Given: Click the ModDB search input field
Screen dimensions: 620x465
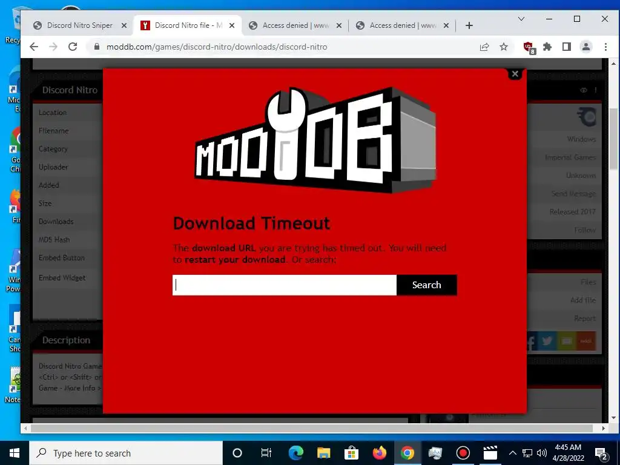Looking at the screenshot, I should click(x=285, y=285).
